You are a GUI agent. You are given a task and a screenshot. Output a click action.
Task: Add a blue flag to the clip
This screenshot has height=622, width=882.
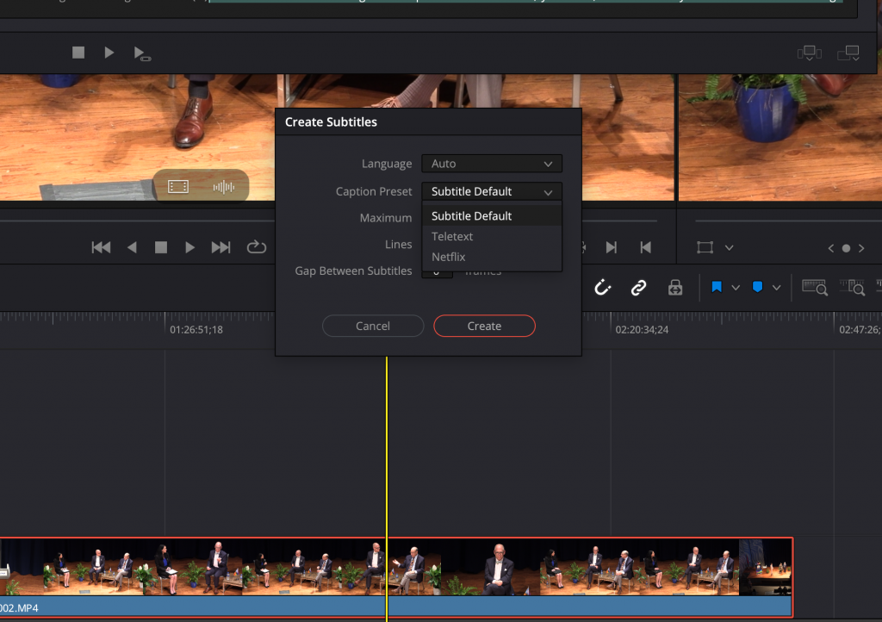[x=717, y=288]
